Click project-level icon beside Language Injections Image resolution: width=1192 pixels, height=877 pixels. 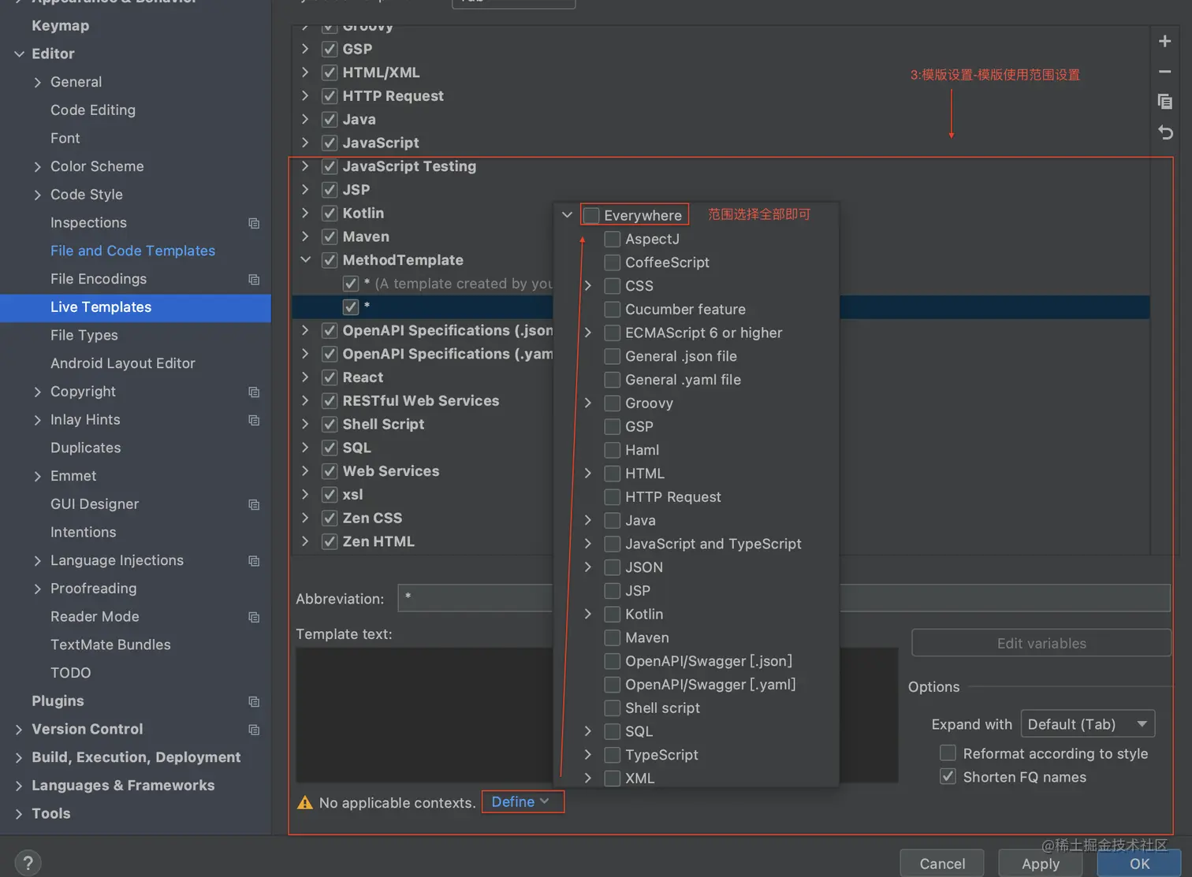coord(254,561)
